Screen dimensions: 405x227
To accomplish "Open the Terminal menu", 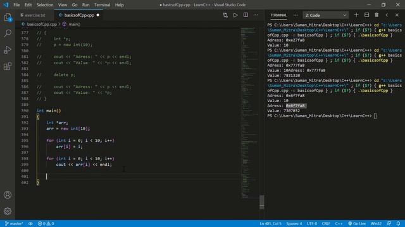I will tap(102, 5).
